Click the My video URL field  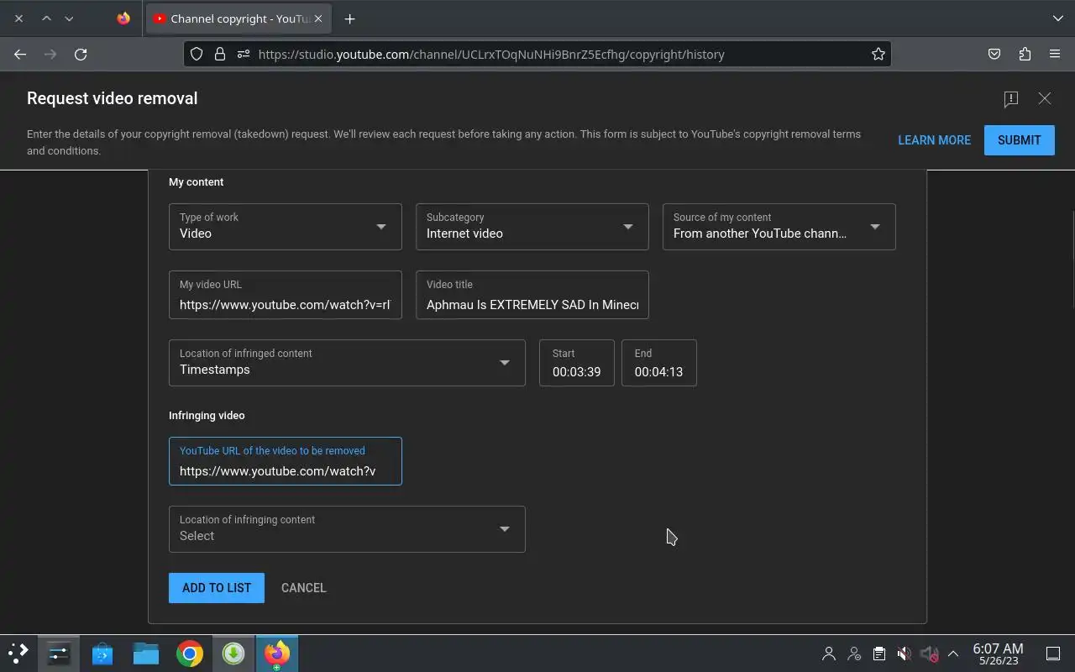(286, 295)
